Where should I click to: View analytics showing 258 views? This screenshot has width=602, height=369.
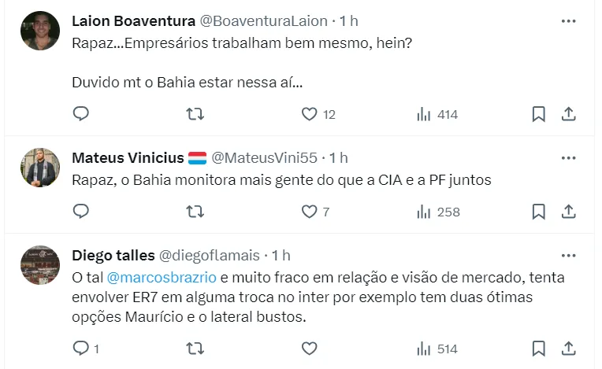(x=437, y=212)
